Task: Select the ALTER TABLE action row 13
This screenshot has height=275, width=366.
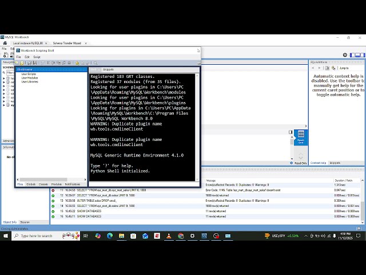Action: tap(205, 201)
